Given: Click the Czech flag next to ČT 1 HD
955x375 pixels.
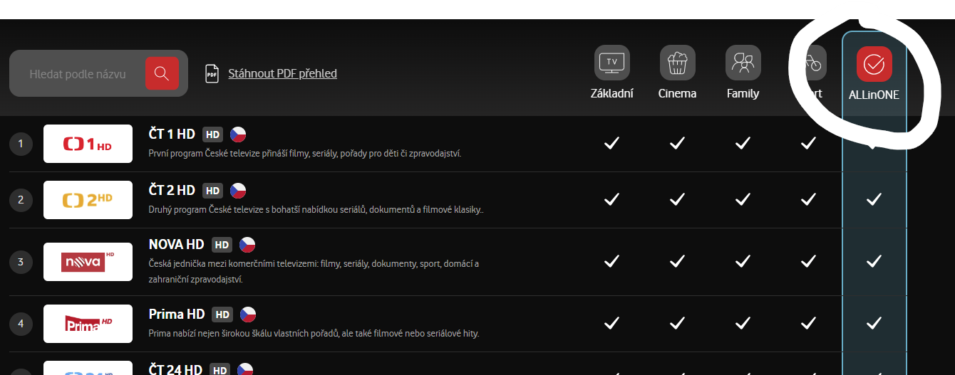Looking at the screenshot, I should [238, 134].
